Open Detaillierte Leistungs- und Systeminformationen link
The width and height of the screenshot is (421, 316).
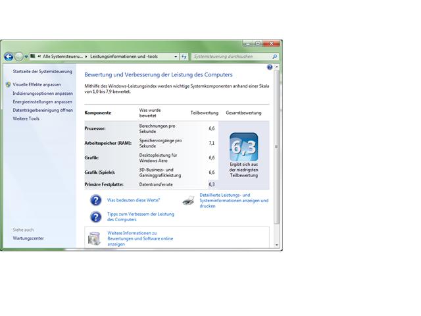coord(234,200)
